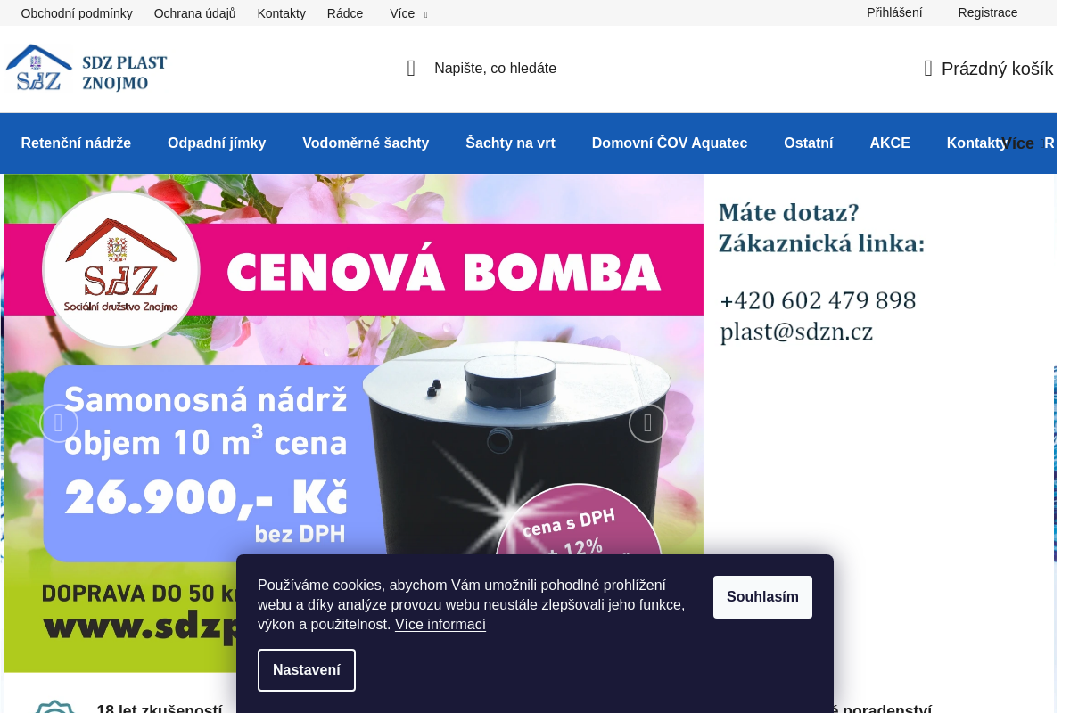The width and height of the screenshot is (1070, 713).
Task: Expand the top bar Více dropdown
Action: click(408, 13)
